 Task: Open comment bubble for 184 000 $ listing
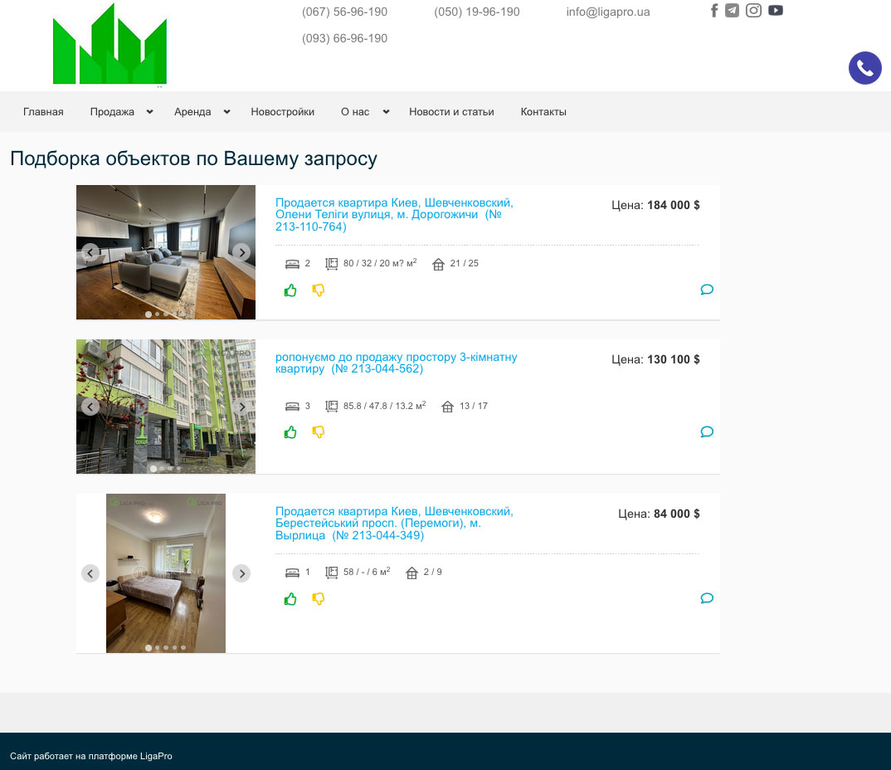coord(707,290)
